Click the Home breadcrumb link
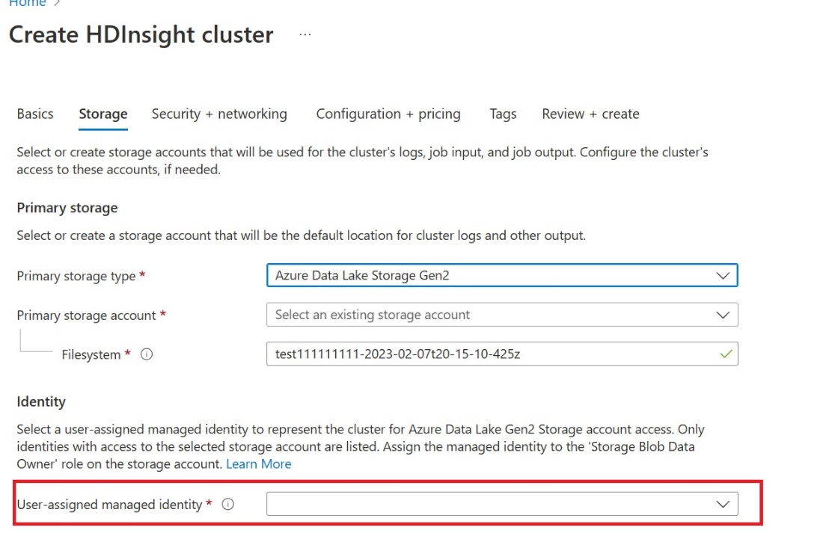 pos(27,3)
